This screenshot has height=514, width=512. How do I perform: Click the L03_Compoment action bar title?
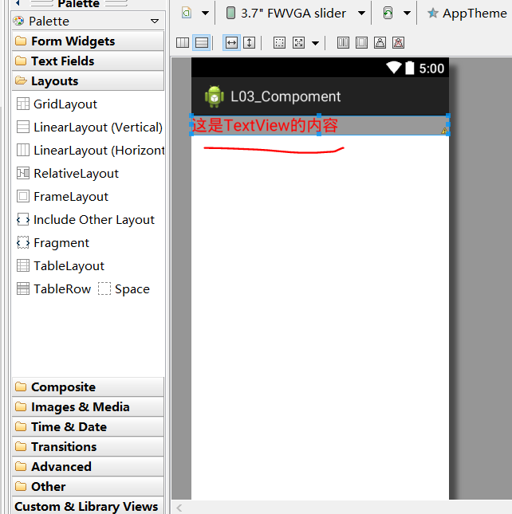pyautogui.click(x=286, y=96)
